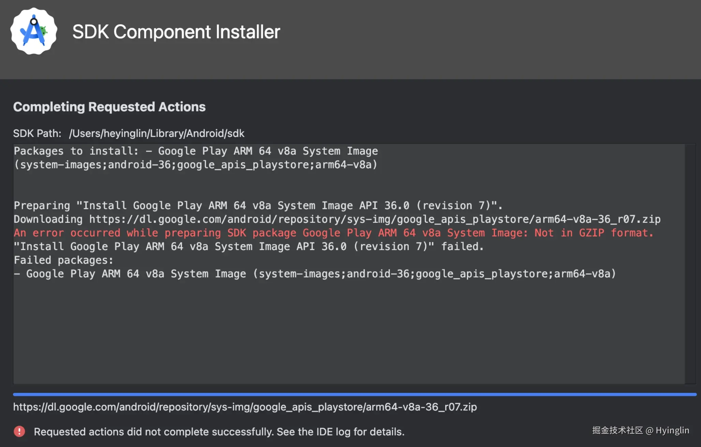Click the zip URL below the progress bar
Viewport: 701px width, 447px height.
click(x=245, y=407)
